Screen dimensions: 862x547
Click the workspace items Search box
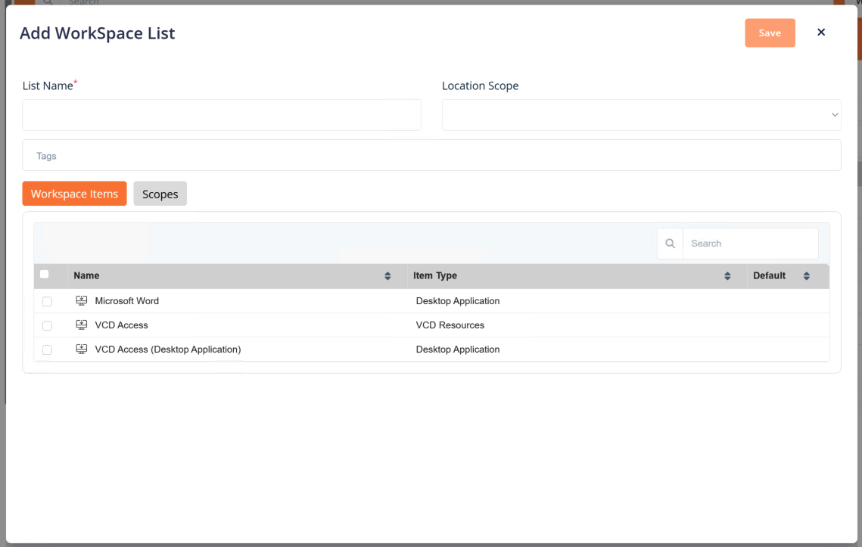(749, 244)
